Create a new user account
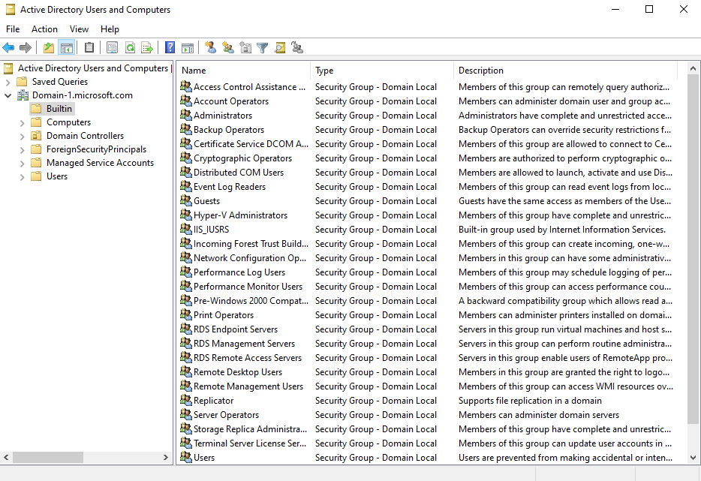 point(210,47)
